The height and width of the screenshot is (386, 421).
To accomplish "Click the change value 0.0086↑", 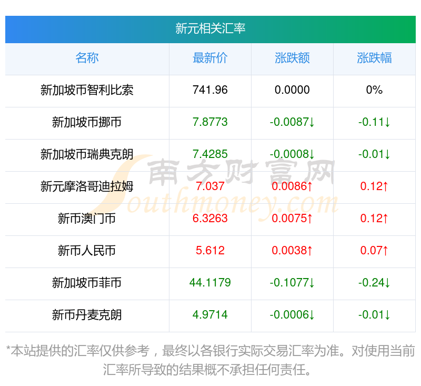I will pos(292,186).
